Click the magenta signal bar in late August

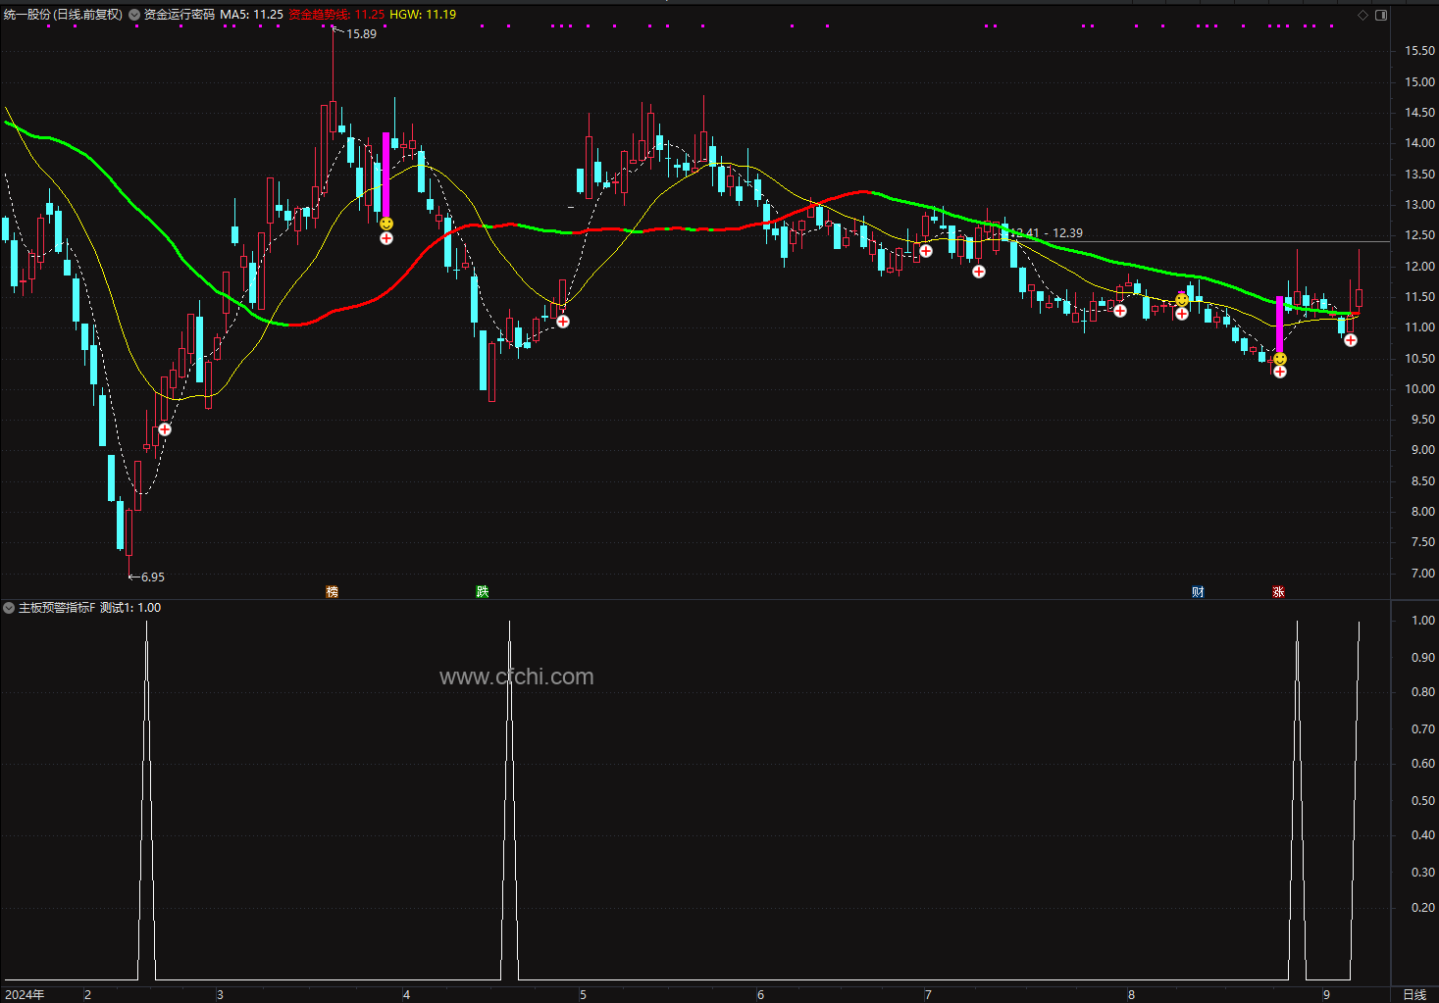coord(1279,325)
